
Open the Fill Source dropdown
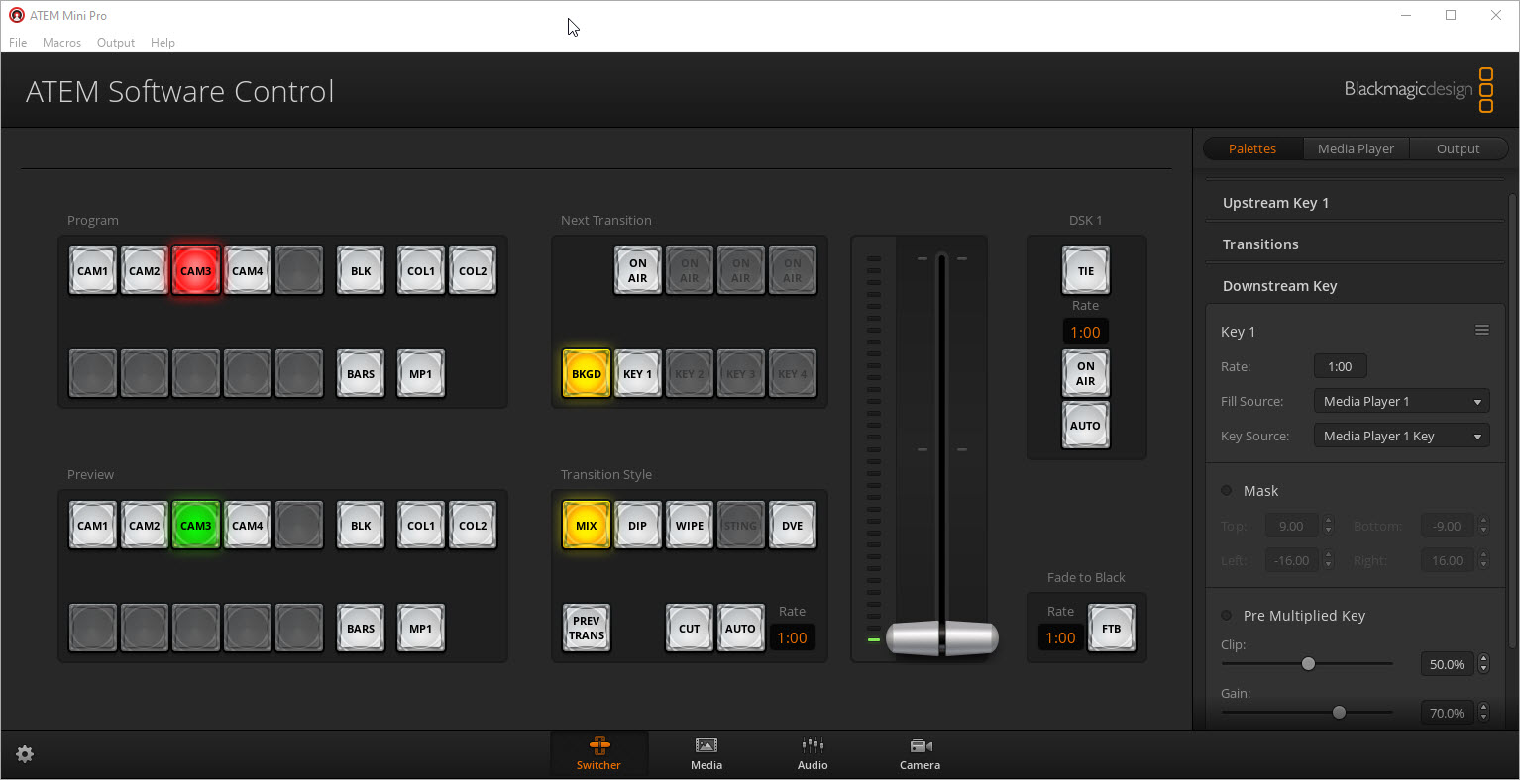1401,401
